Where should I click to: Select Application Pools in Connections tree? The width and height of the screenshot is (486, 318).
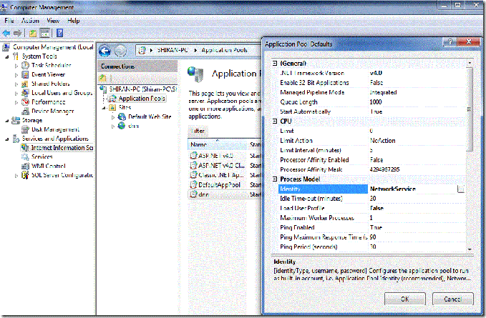click(x=142, y=99)
